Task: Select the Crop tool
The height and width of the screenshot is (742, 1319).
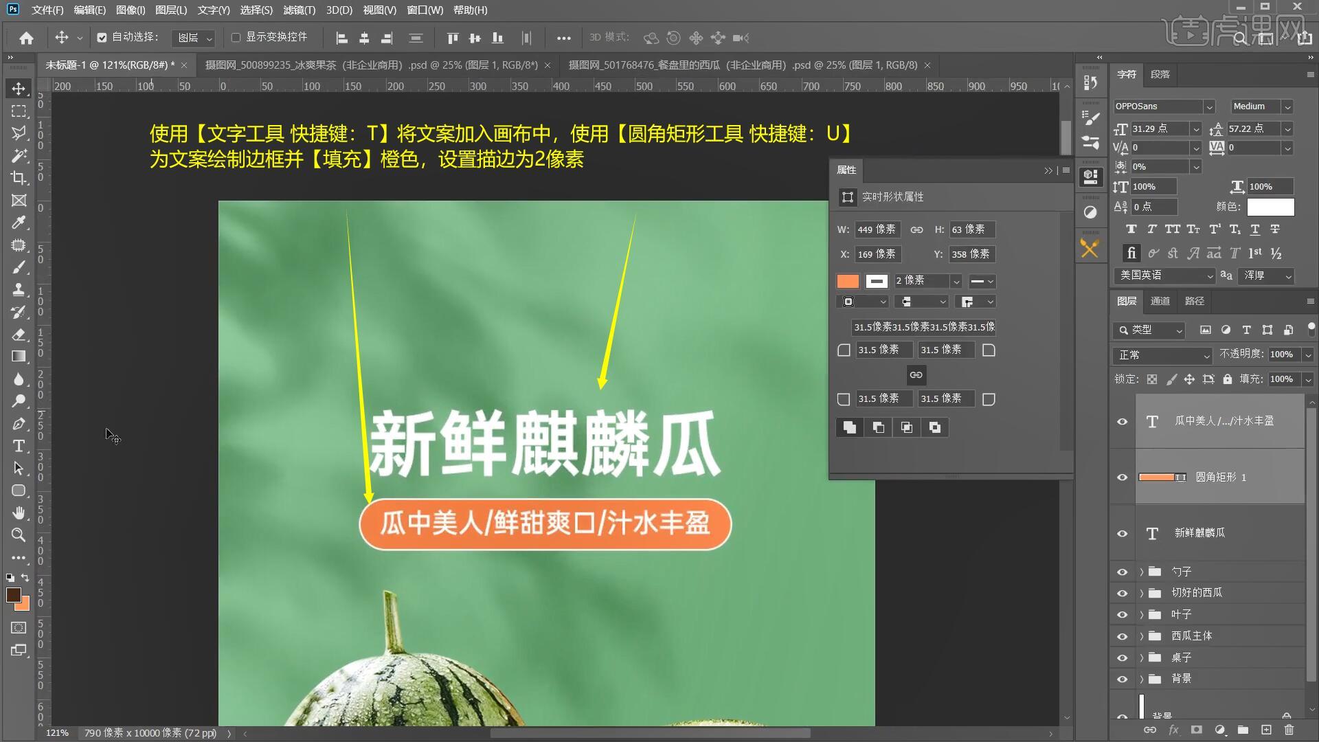Action: click(19, 178)
